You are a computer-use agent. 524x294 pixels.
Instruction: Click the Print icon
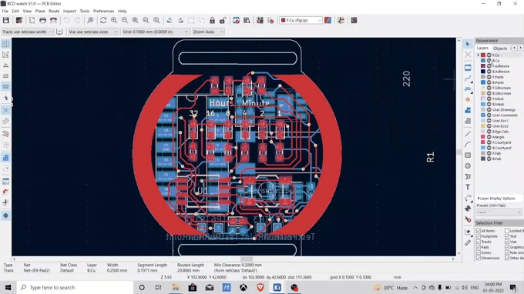pos(42,20)
